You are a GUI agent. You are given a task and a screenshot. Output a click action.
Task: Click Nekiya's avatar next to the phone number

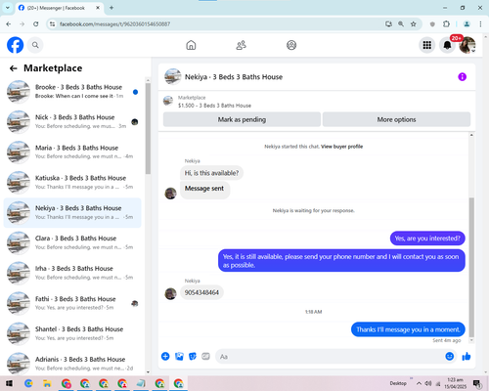coord(170,293)
